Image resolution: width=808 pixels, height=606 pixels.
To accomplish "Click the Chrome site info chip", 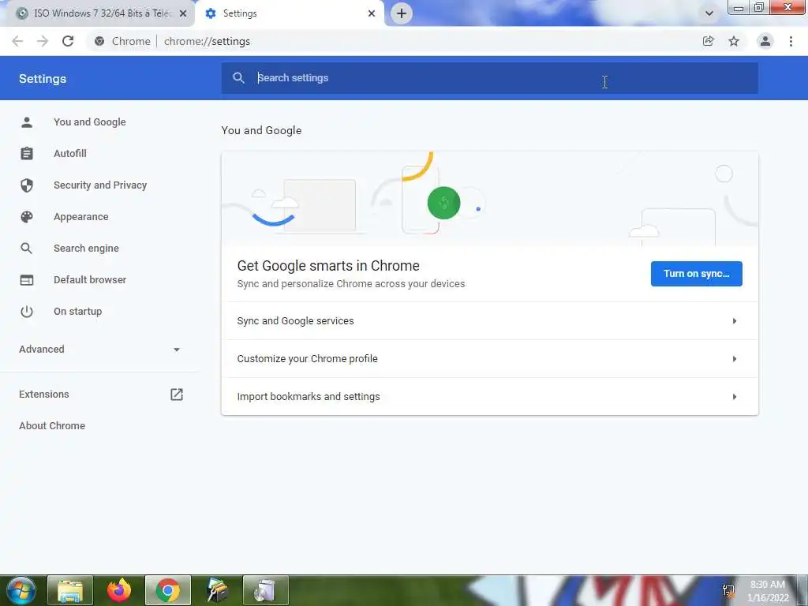I will (x=122, y=41).
